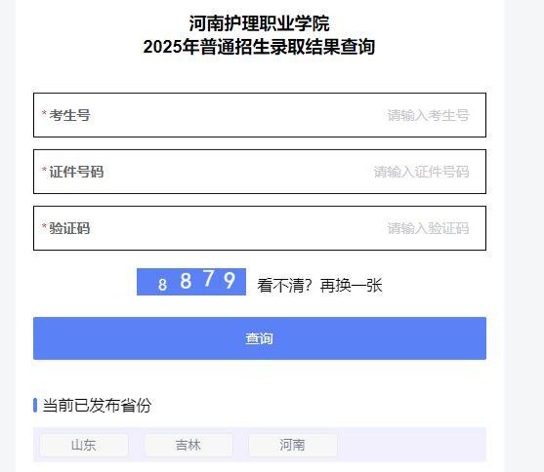This screenshot has width=544, height=472.
Task: Click the 河南护理职业学院 title
Action: (259, 23)
